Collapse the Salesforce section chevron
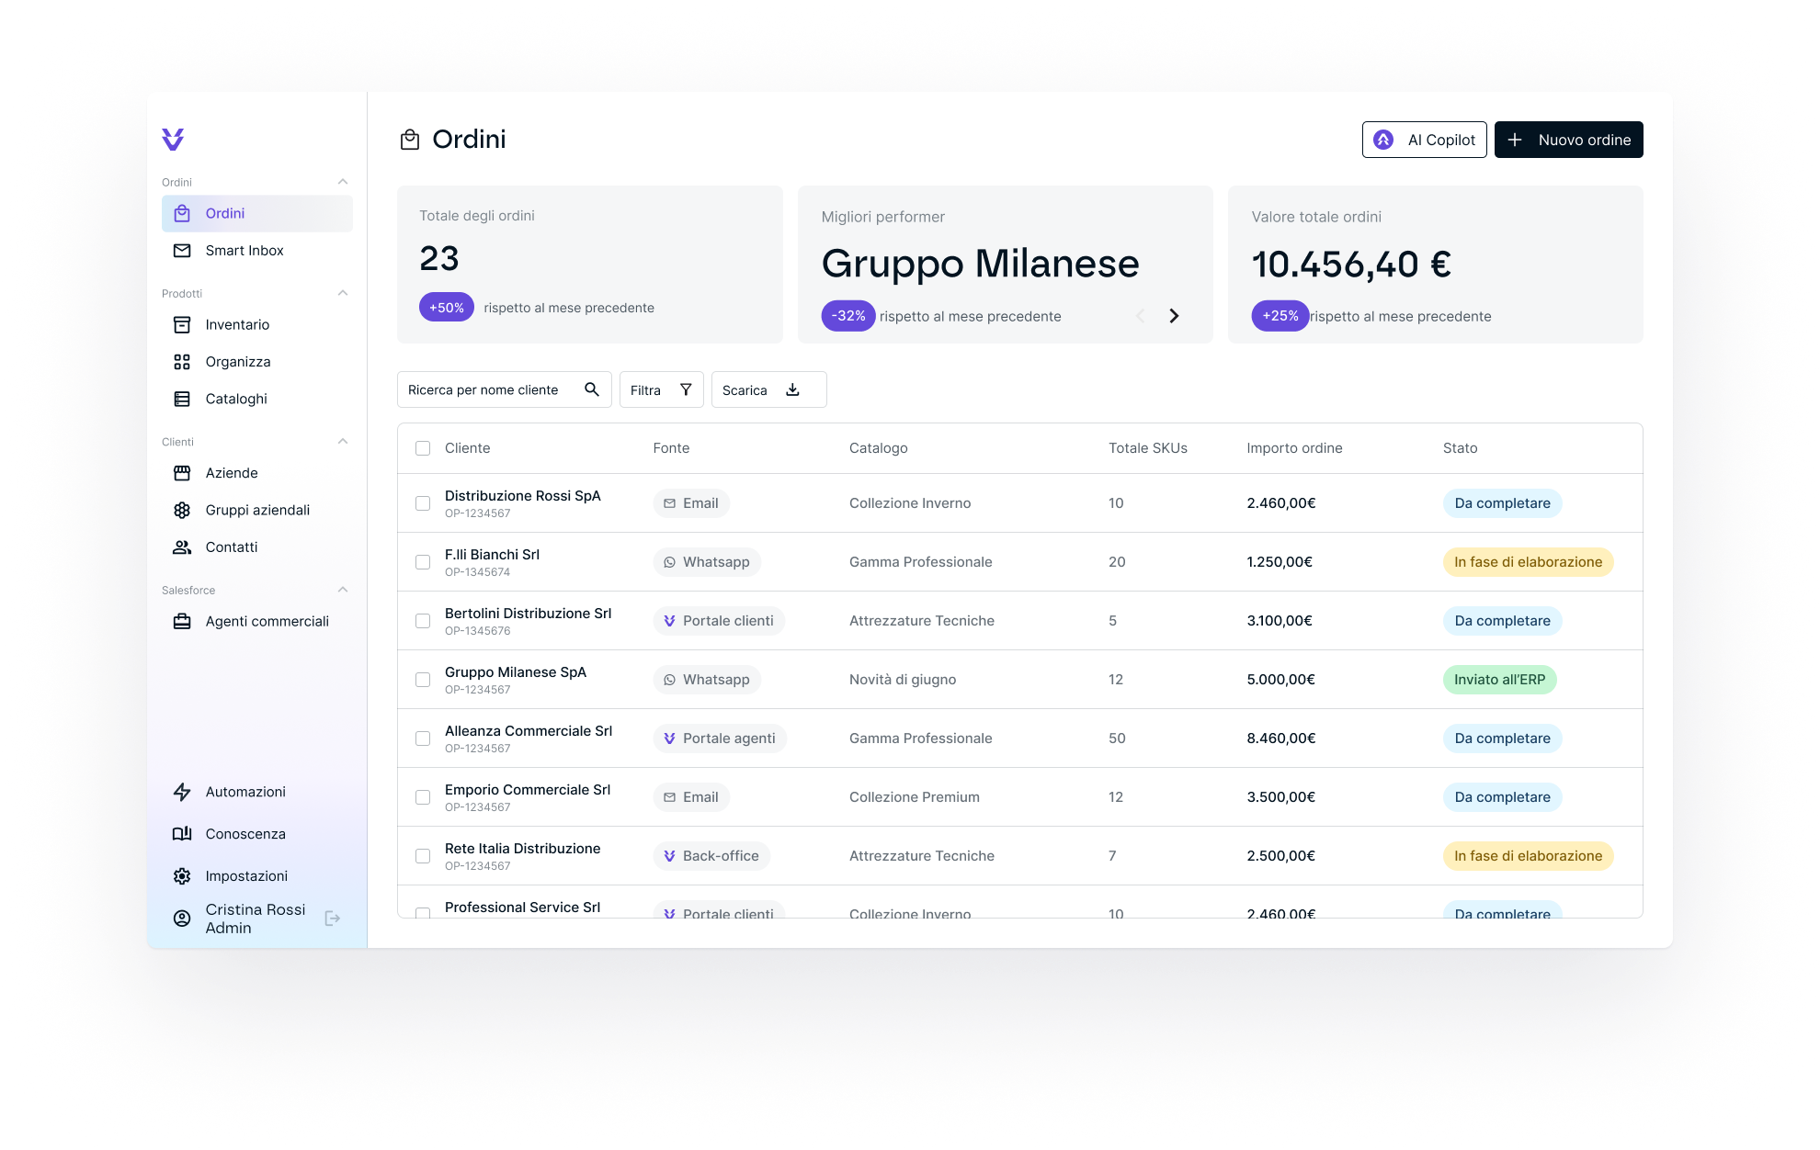Screen dimensions: 1820x1150 pos(343,590)
